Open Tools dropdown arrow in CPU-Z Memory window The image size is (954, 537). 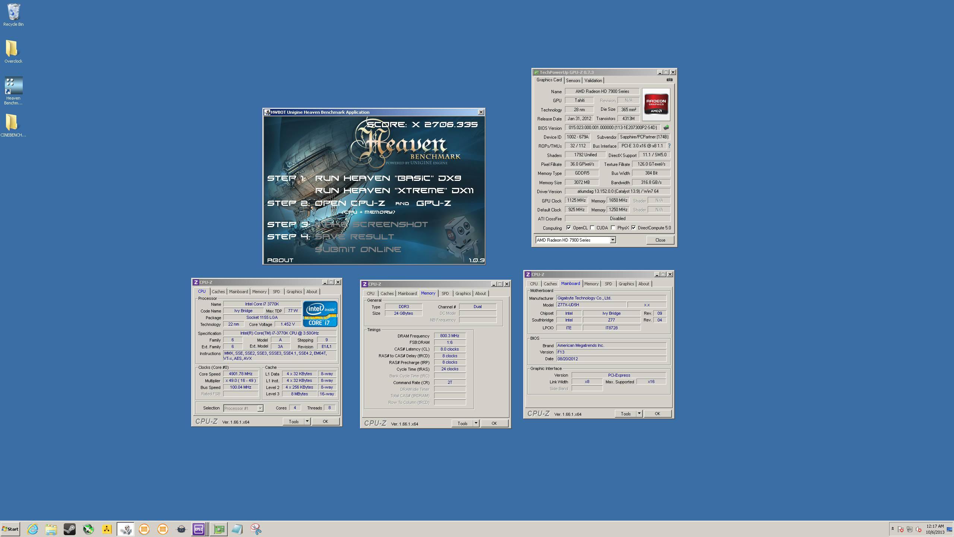(x=476, y=423)
